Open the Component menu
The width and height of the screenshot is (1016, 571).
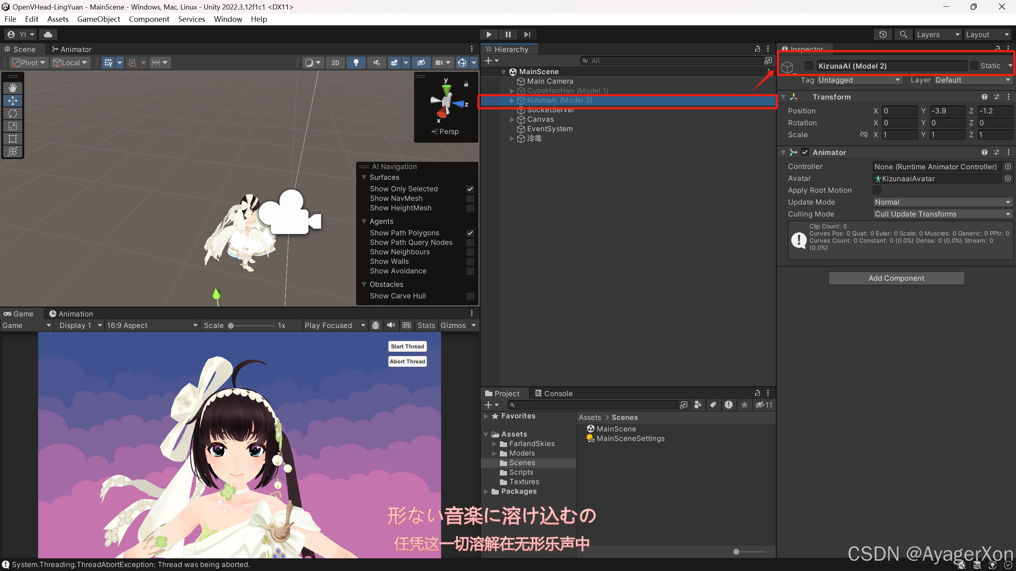[x=149, y=19]
